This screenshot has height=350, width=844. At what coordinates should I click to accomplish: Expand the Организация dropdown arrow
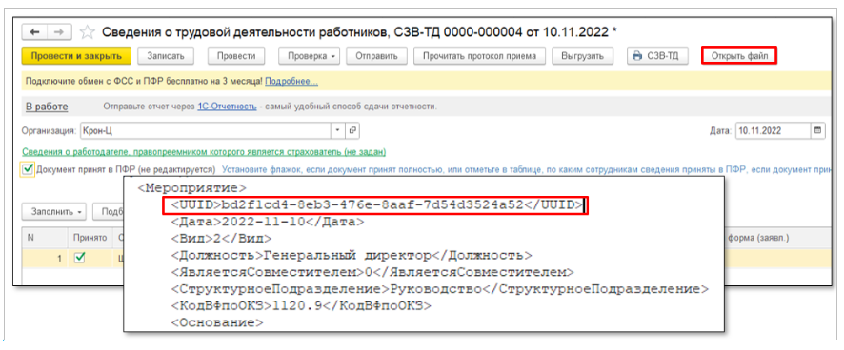pyautogui.click(x=337, y=130)
